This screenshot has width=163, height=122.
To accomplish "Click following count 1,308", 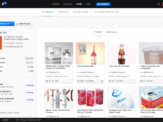I will click(30, 71).
